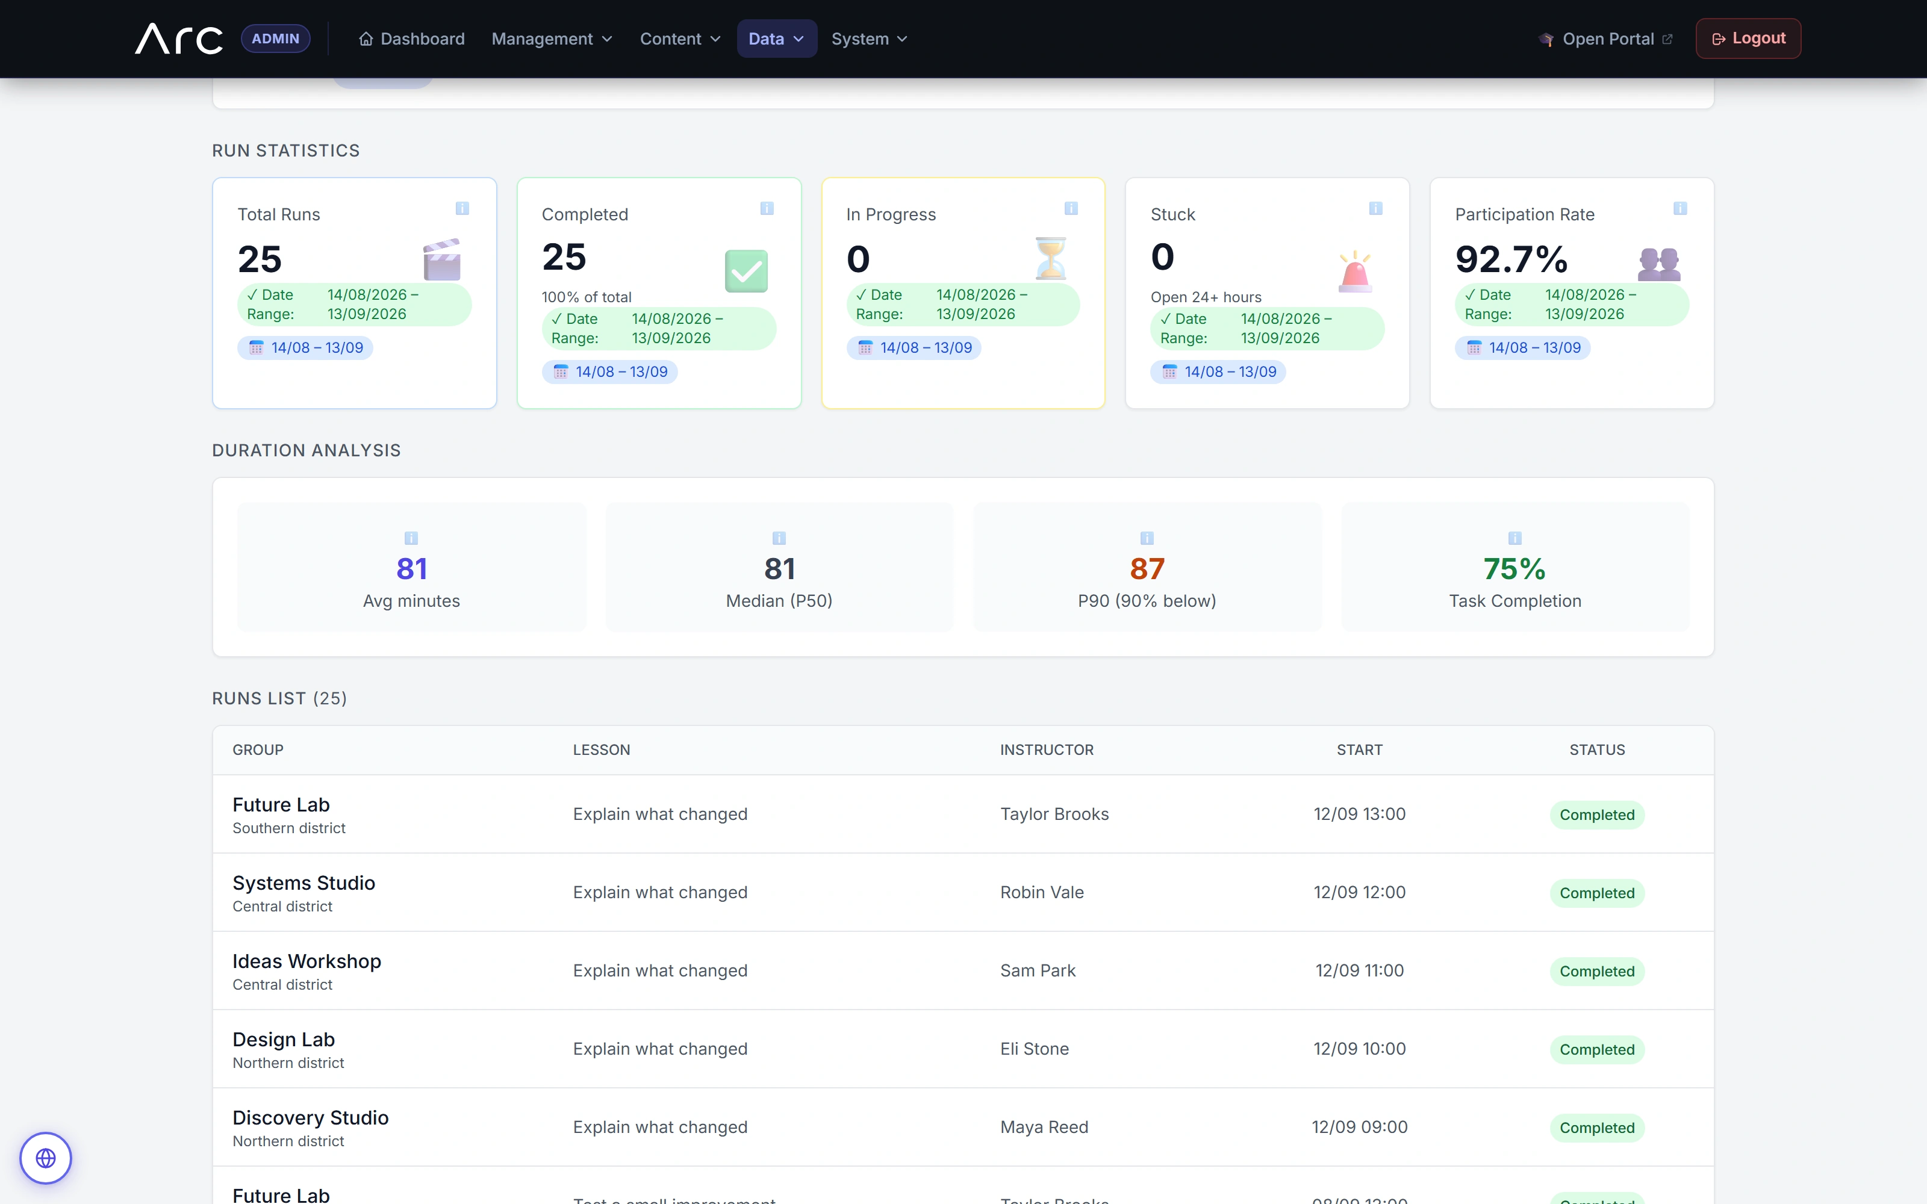Expand the Content menu

click(x=680, y=38)
